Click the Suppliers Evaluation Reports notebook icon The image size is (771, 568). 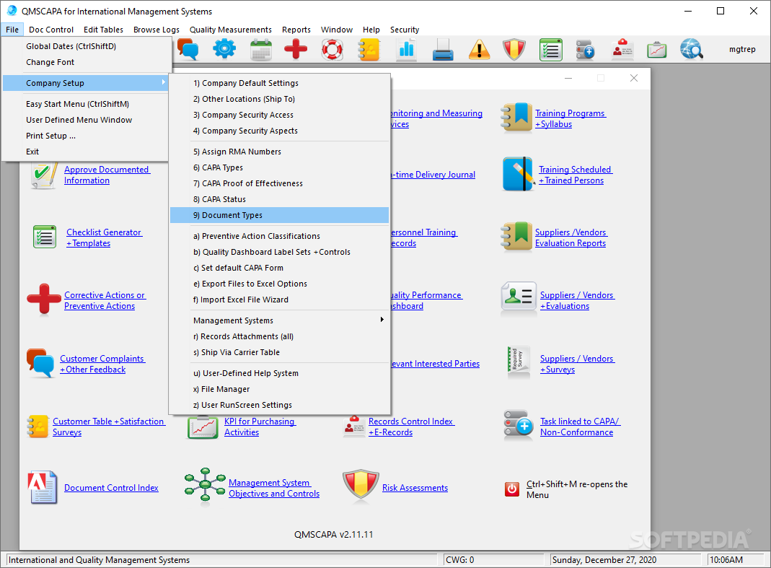coord(516,237)
